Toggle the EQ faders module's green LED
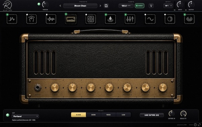The width and height of the screenshot is (202, 127). click(126, 15)
